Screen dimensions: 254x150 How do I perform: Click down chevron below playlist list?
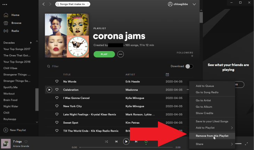(x=37, y=122)
